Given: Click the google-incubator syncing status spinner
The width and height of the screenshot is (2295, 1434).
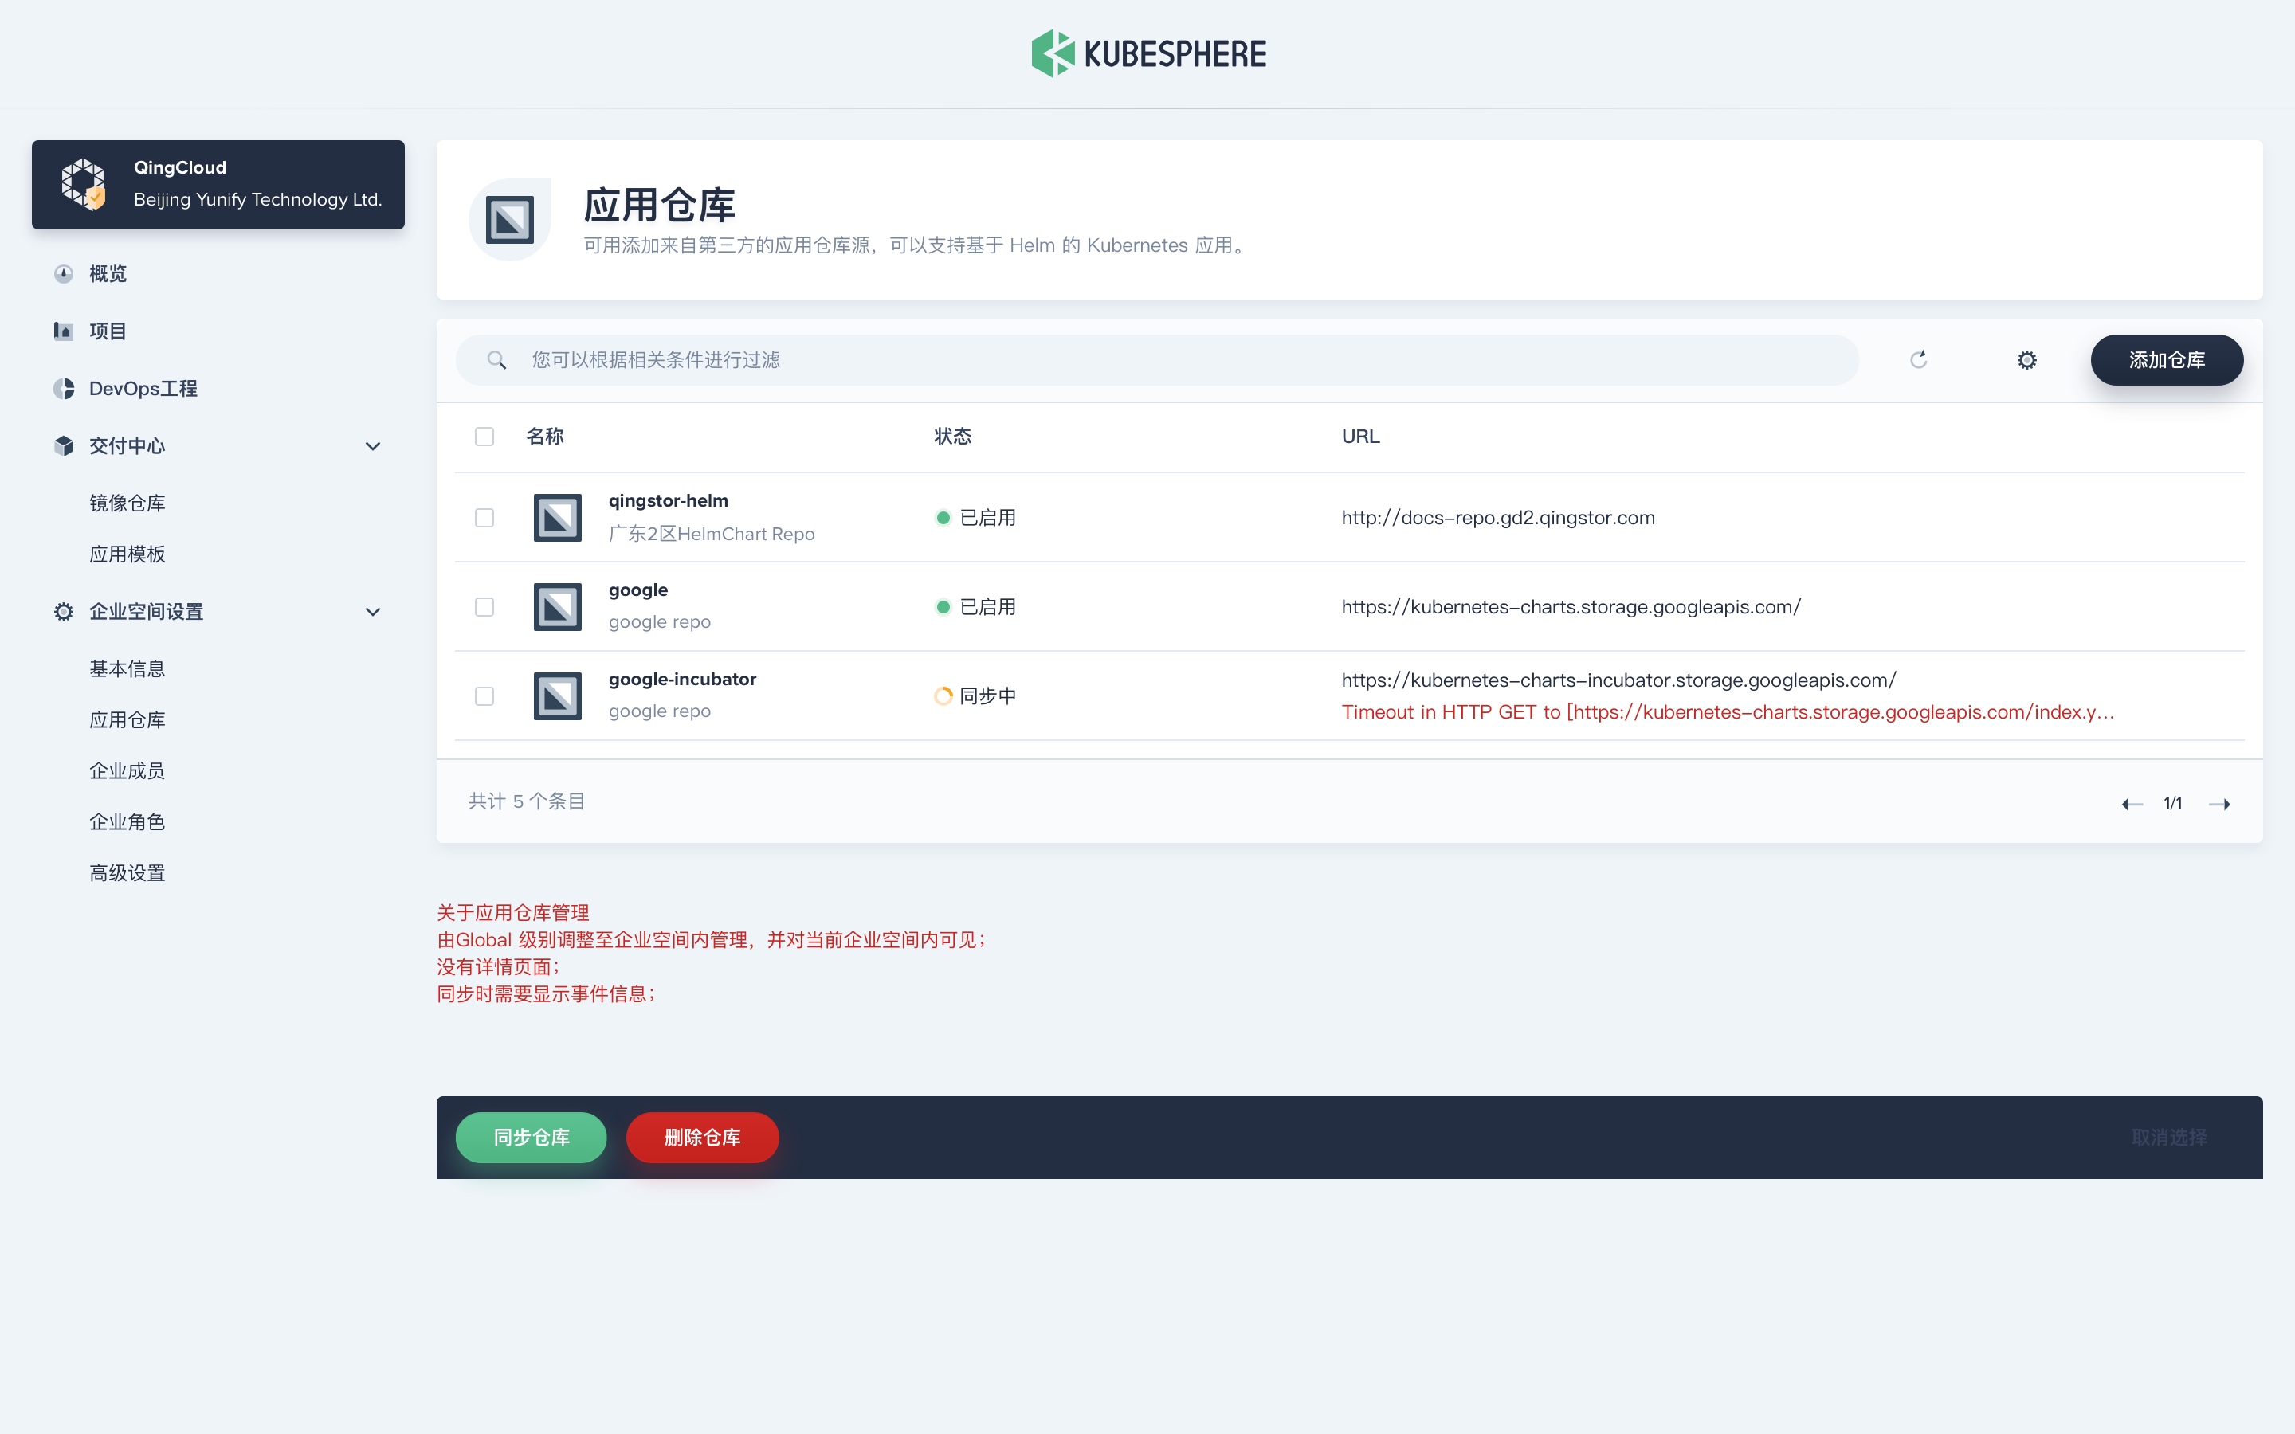Looking at the screenshot, I should point(943,695).
